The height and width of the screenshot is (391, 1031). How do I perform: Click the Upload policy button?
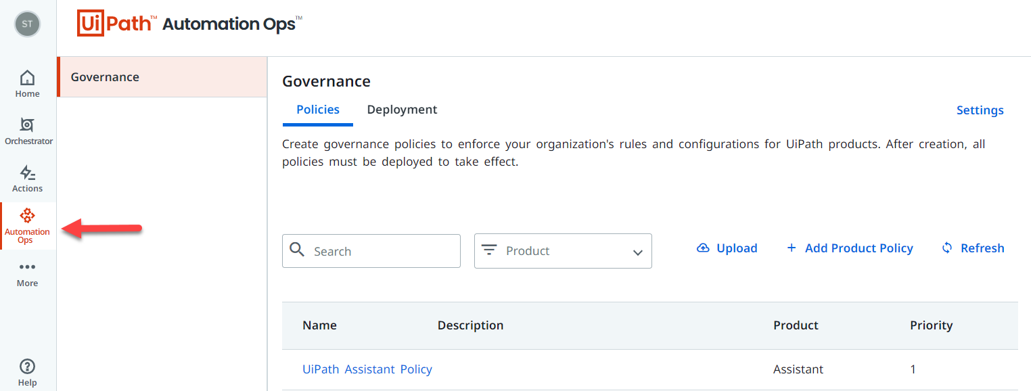coord(727,248)
